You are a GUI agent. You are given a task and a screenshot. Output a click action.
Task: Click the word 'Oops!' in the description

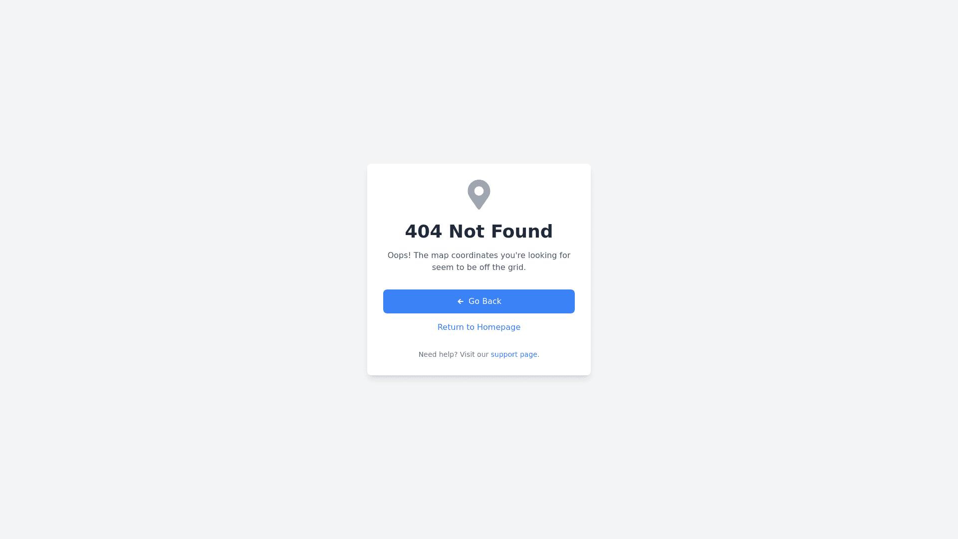(x=399, y=256)
